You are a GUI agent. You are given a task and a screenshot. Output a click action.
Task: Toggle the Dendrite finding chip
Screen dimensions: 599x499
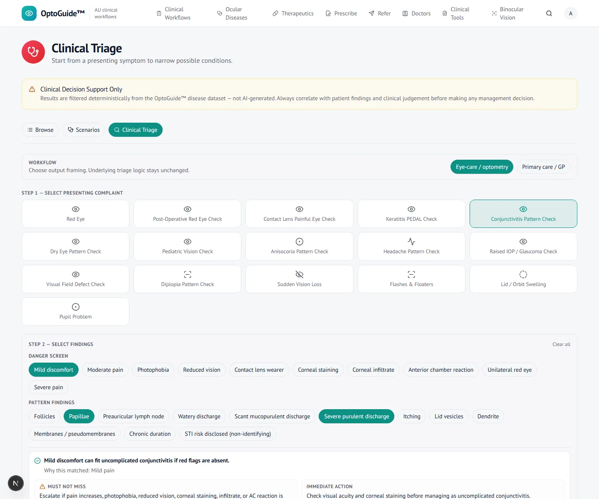coord(488,416)
